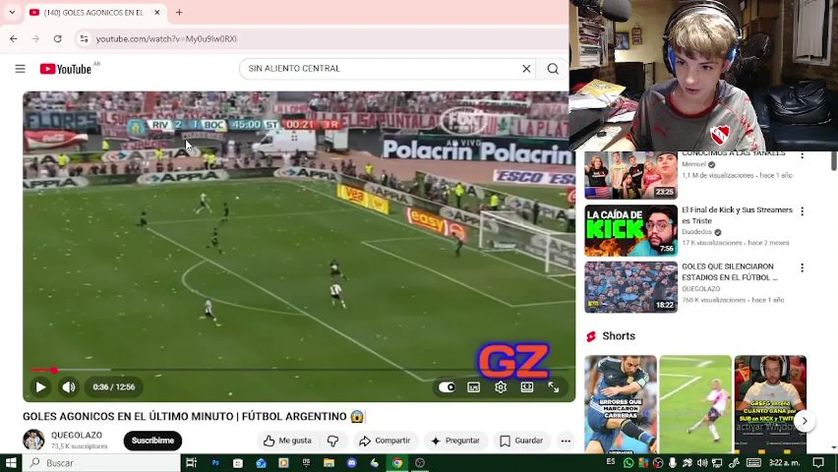Switch to theater mode view
Screen dimensions: 838x472
[x=527, y=387]
